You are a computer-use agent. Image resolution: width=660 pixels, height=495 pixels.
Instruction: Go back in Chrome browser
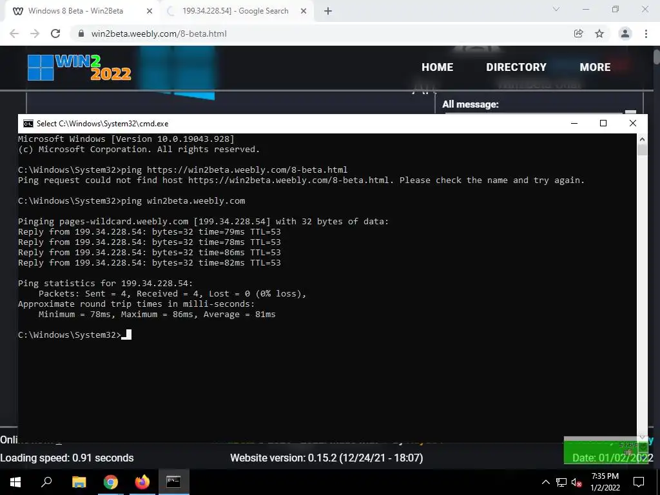tap(14, 34)
